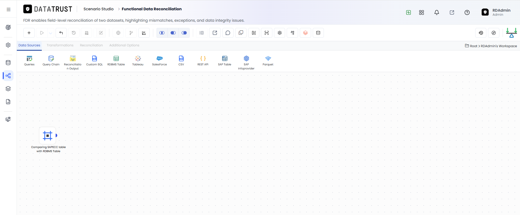Add a Reconciliation Output data source
Image resolution: width=520 pixels, height=215 pixels.
[x=73, y=63]
